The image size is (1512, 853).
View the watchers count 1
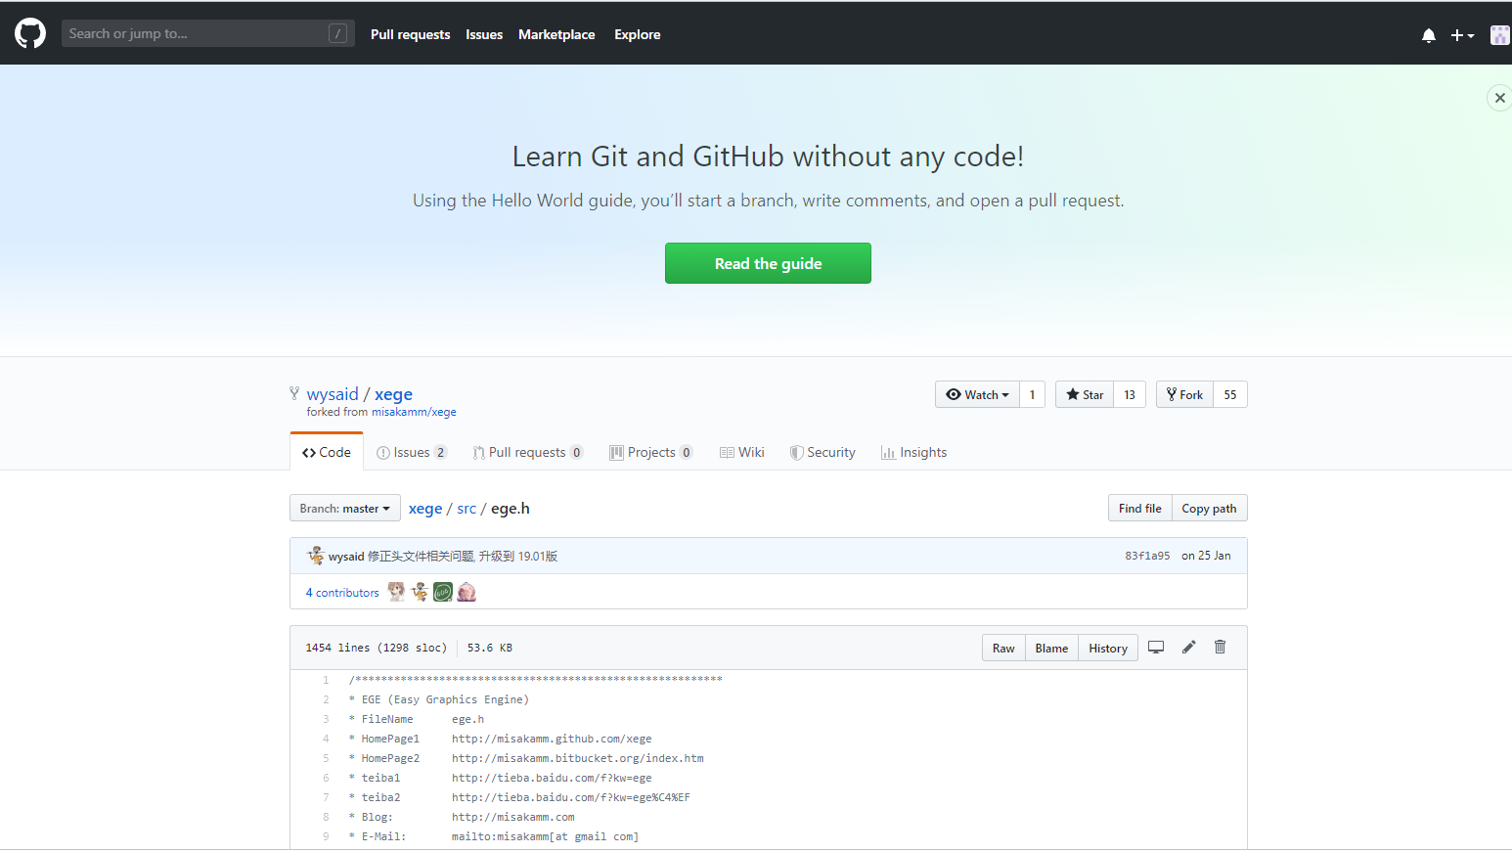[1032, 394]
